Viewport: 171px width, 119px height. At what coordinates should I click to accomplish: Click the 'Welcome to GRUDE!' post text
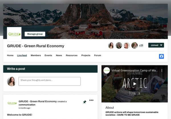coord(19,115)
